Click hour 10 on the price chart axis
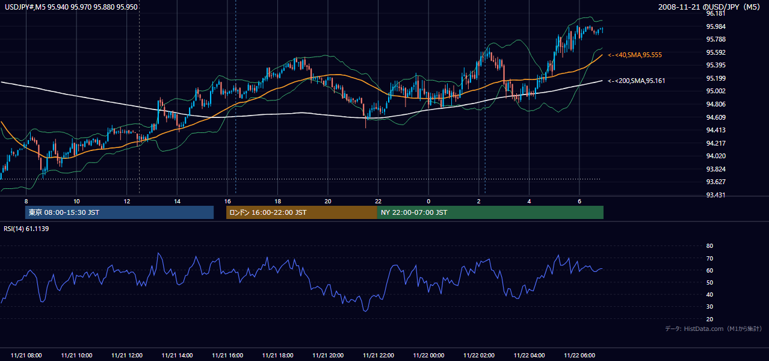 coord(76,201)
